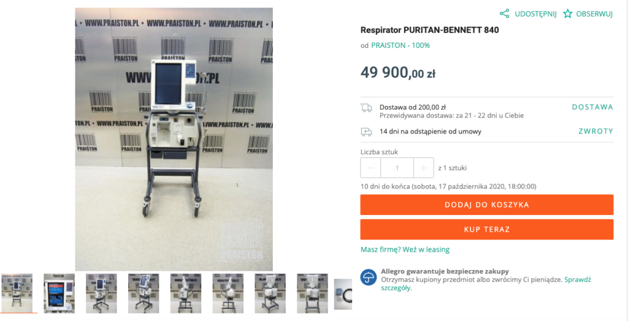
Task: Open seller PRAISTON - 100% link
Action: pyautogui.click(x=400, y=45)
